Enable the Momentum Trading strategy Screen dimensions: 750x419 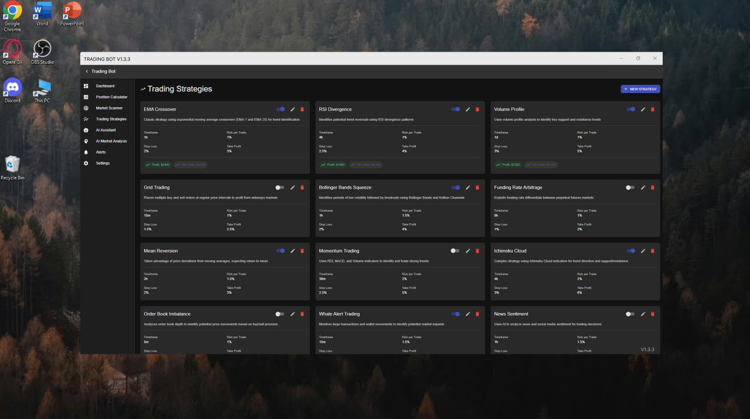[x=455, y=250]
